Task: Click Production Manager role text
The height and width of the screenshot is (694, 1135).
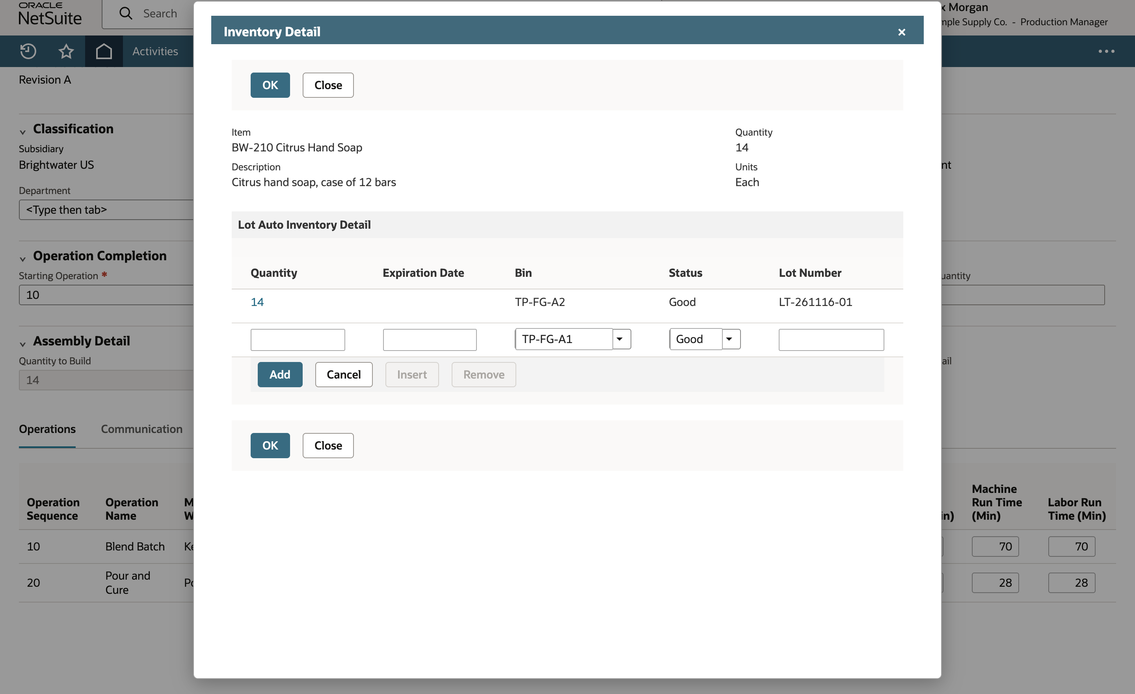Action: click(1064, 22)
